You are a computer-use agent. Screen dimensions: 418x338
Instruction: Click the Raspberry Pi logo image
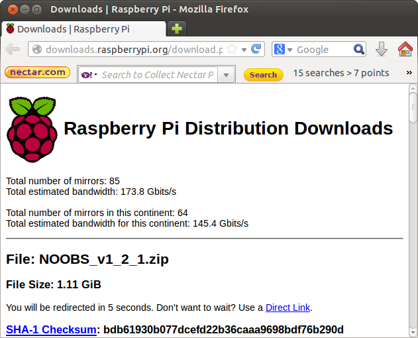click(x=32, y=130)
